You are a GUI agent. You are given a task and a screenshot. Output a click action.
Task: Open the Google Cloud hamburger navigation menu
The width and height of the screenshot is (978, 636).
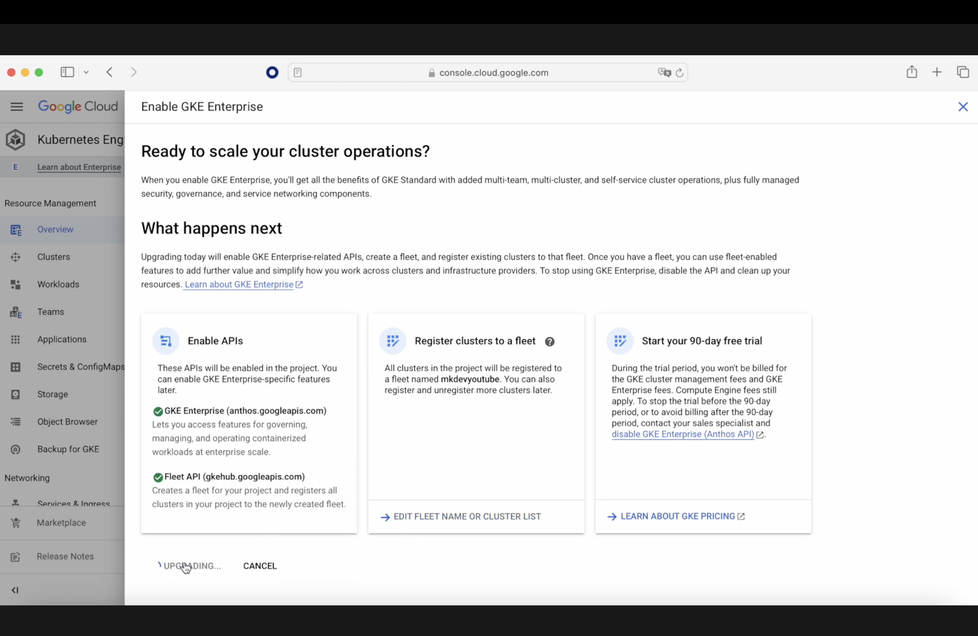pos(17,106)
